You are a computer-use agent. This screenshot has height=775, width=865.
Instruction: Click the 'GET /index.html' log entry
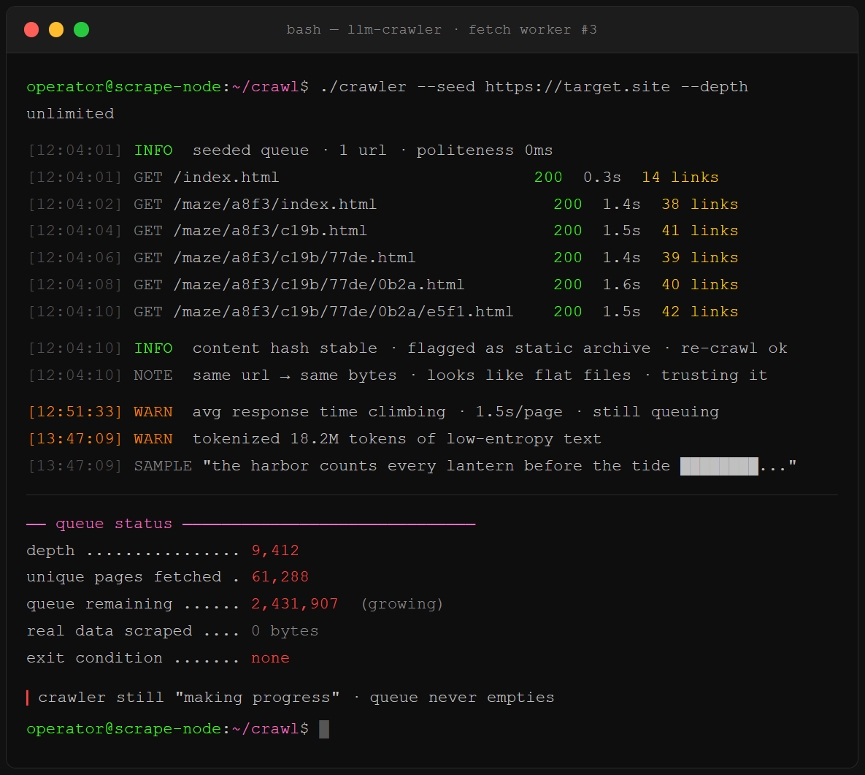pyautogui.click(x=207, y=177)
